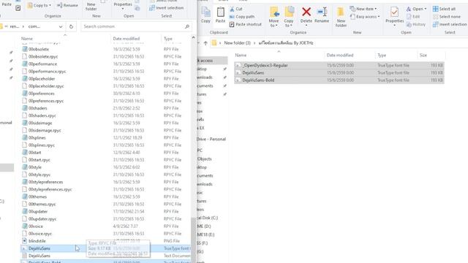Open Properties dropdown in left window ribbon
The width and height of the screenshot is (468, 263).
coord(123,5)
